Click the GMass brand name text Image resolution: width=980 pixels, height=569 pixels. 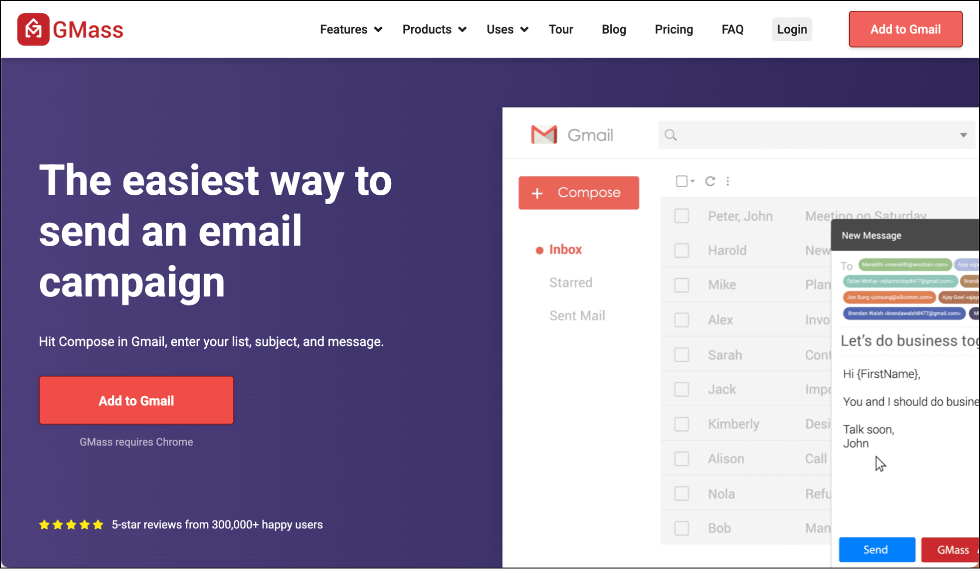point(88,30)
